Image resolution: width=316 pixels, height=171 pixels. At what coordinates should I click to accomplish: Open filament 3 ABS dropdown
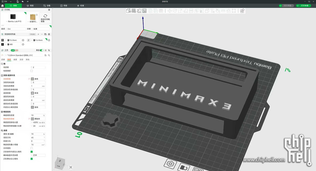tap(13, 45)
